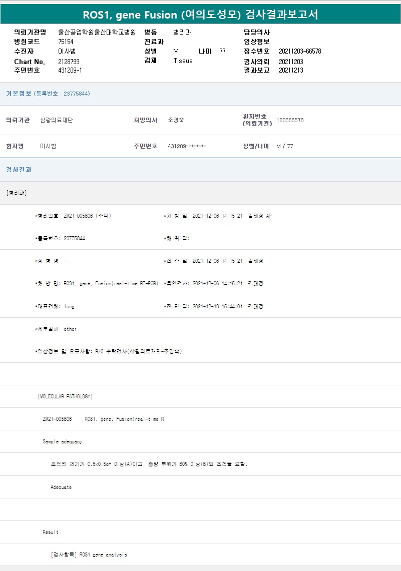Screen dimensions: 401x571
Task: Click the 의뢰기관 value 삼광의료재단
Action: 56,120
